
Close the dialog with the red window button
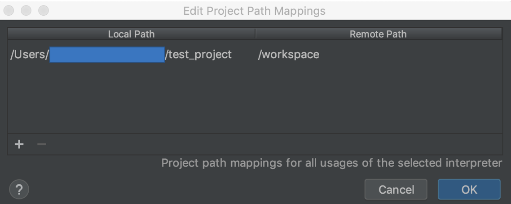tap(11, 10)
